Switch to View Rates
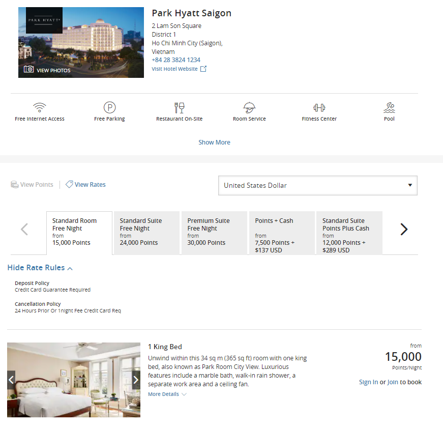 (85, 184)
